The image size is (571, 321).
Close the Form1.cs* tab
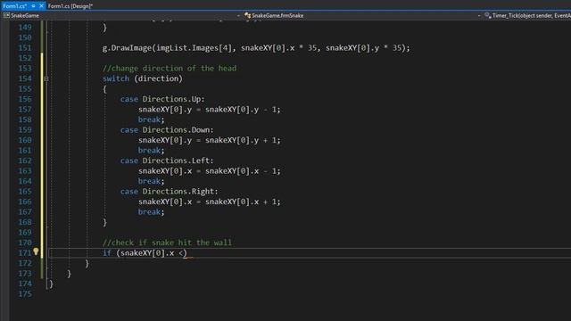click(41, 6)
